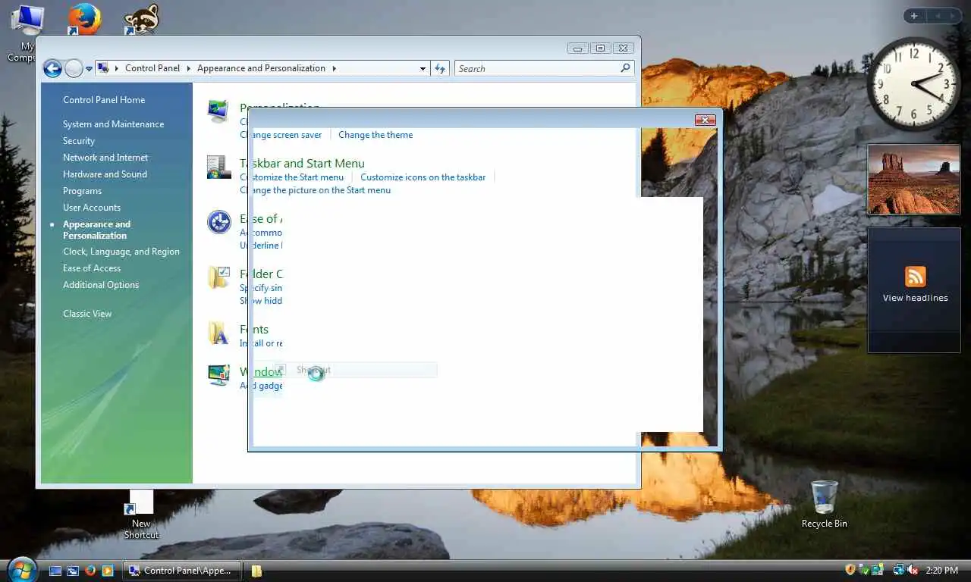The height and width of the screenshot is (582, 971).
Task: Click the Windows Sidebar Properties icon
Action: coord(218,375)
